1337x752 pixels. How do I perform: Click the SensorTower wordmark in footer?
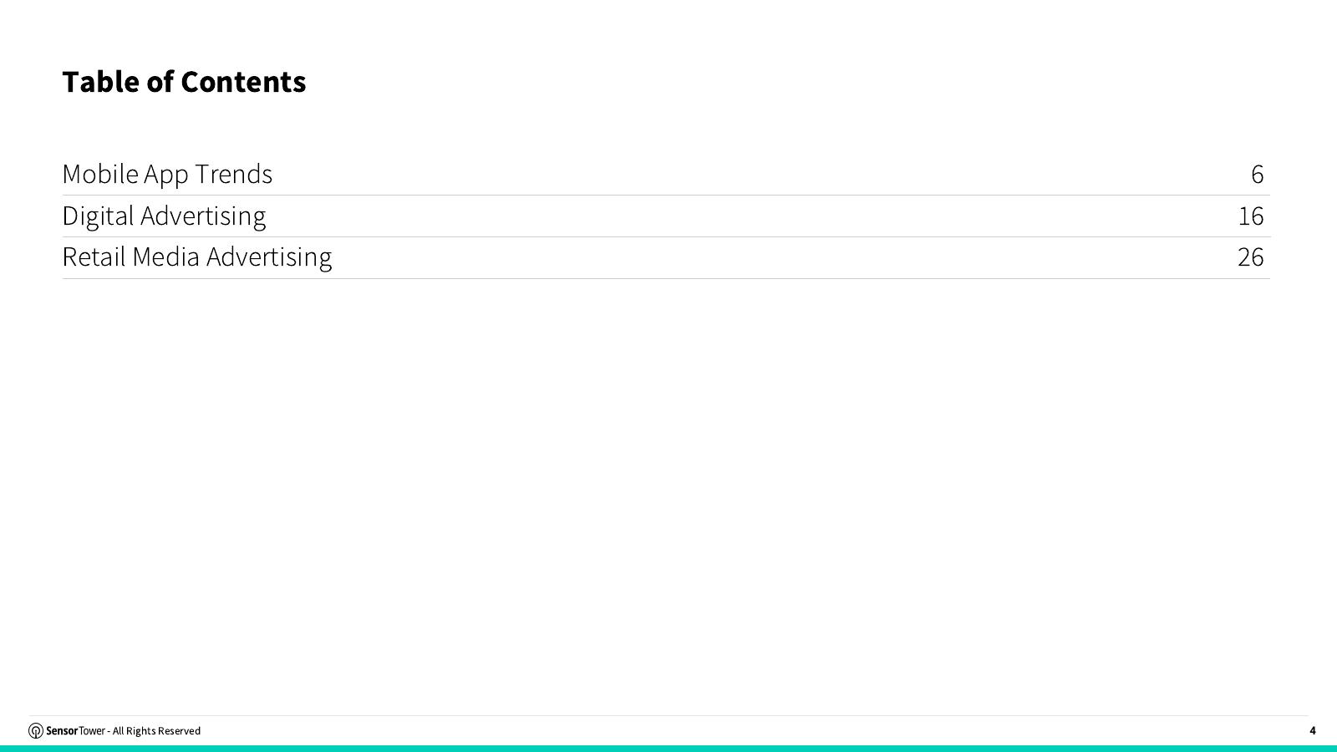(x=75, y=731)
